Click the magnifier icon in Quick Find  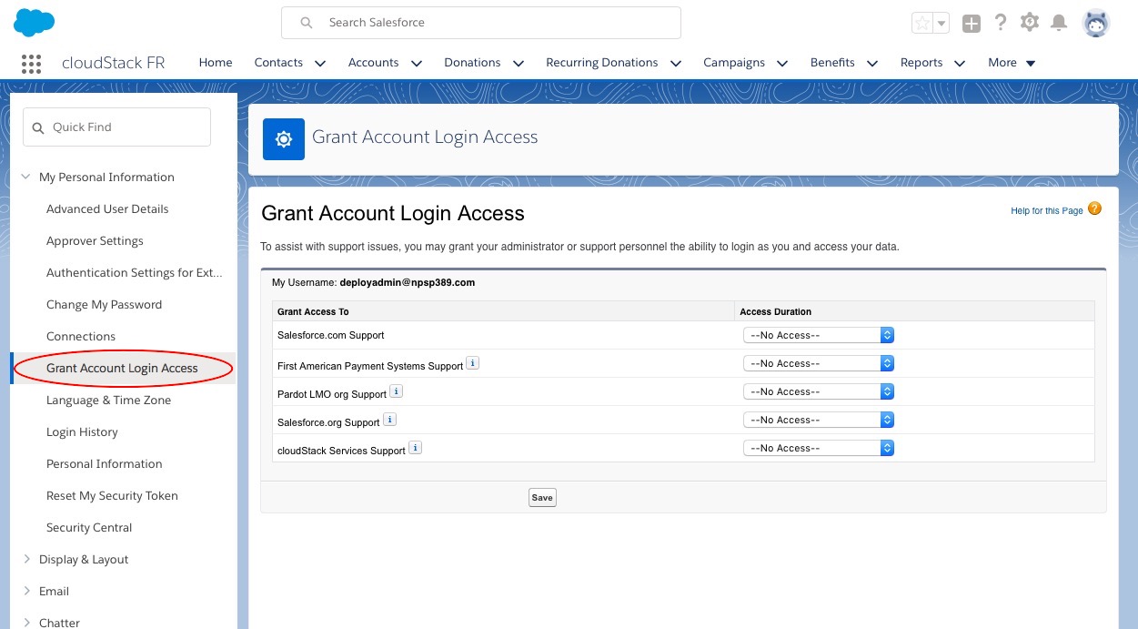coord(38,128)
